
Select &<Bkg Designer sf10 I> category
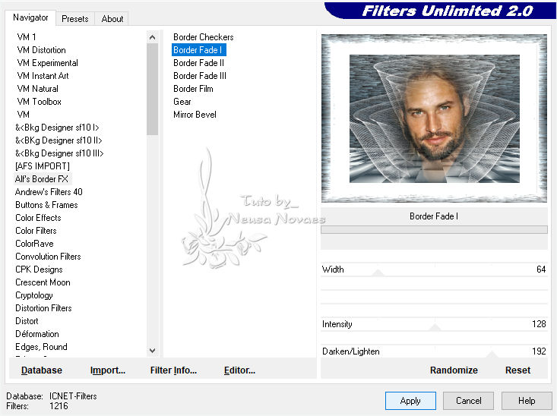tap(57, 128)
